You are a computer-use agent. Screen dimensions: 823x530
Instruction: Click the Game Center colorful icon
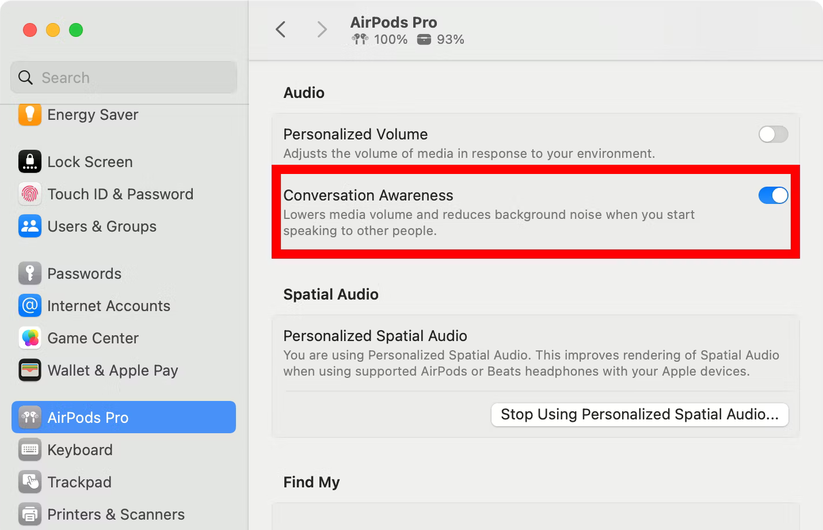tap(30, 338)
